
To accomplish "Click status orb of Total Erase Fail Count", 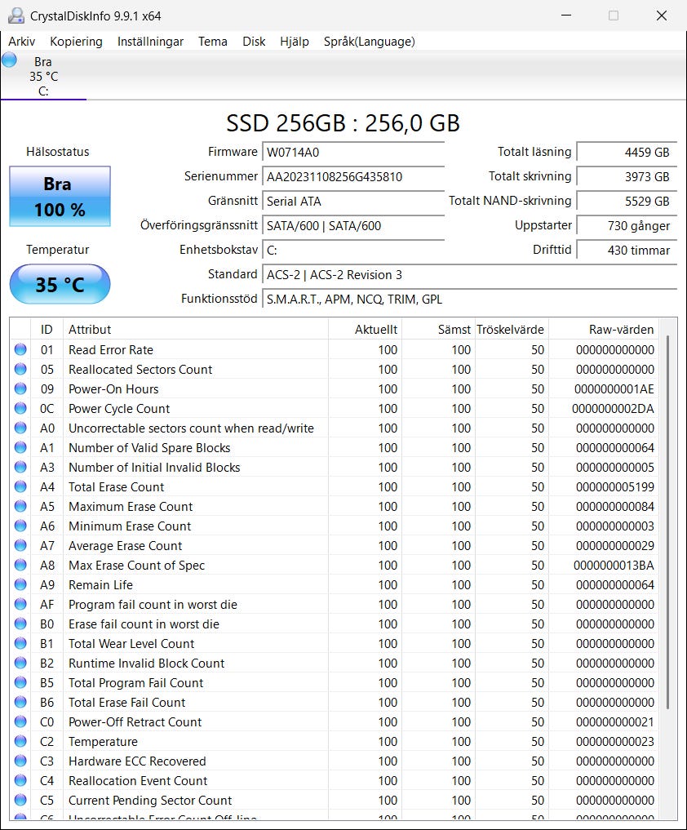I will pyautogui.click(x=20, y=702).
